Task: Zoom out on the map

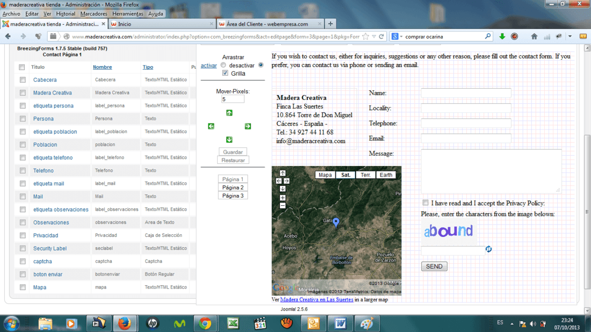Action: point(283,206)
